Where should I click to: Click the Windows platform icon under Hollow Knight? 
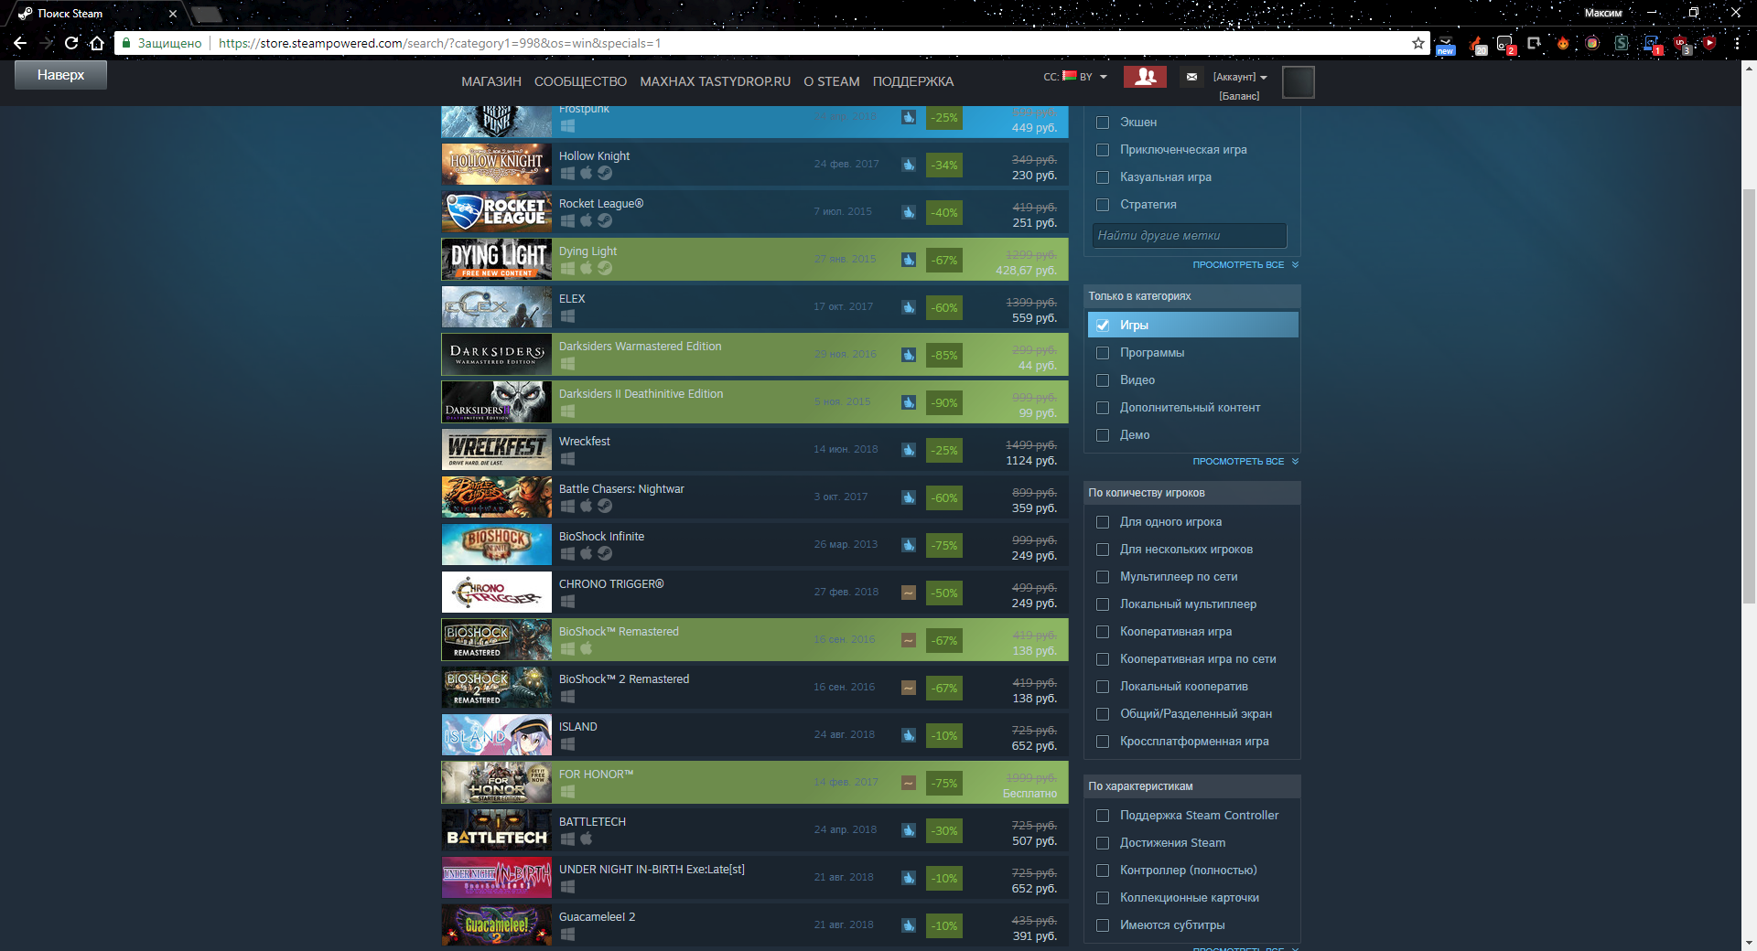(567, 173)
